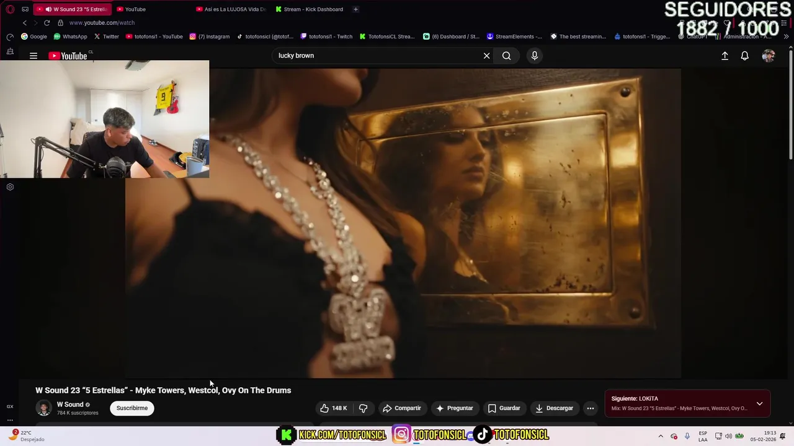Subscribe with the Suscribirme button

coord(132,408)
